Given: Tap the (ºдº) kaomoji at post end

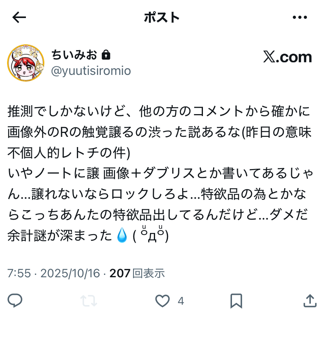Looking at the screenshot, I should coord(151,235).
